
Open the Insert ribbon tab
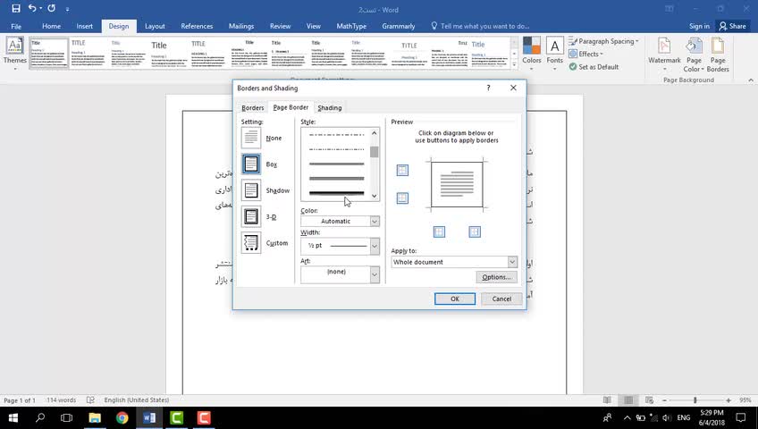coord(85,26)
